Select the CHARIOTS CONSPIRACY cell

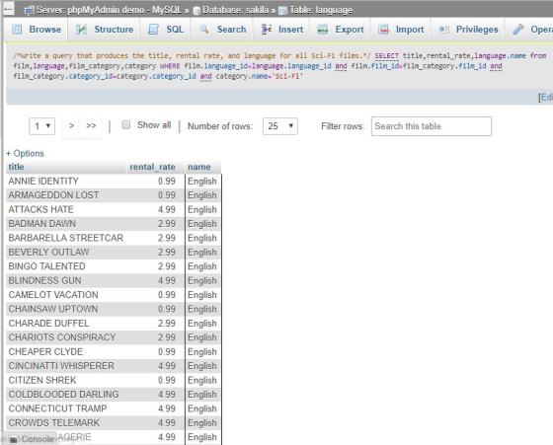[66, 337]
